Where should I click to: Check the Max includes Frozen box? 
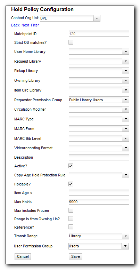click(x=71, y=210)
